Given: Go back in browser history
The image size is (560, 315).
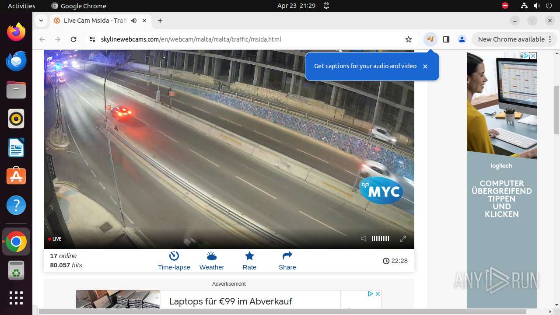Looking at the screenshot, I should pyautogui.click(x=42, y=39).
